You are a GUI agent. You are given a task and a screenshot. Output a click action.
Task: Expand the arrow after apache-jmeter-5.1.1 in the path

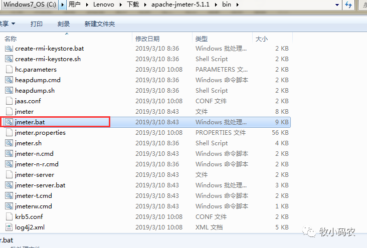click(x=216, y=5)
